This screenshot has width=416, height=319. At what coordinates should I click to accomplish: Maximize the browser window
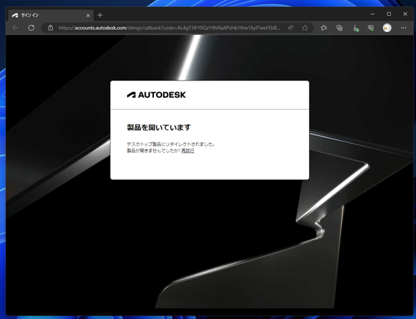coord(389,14)
